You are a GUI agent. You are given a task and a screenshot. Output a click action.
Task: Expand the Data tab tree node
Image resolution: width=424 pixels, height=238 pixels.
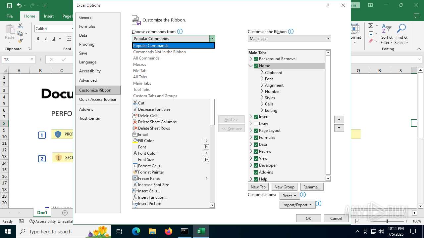click(x=251, y=144)
